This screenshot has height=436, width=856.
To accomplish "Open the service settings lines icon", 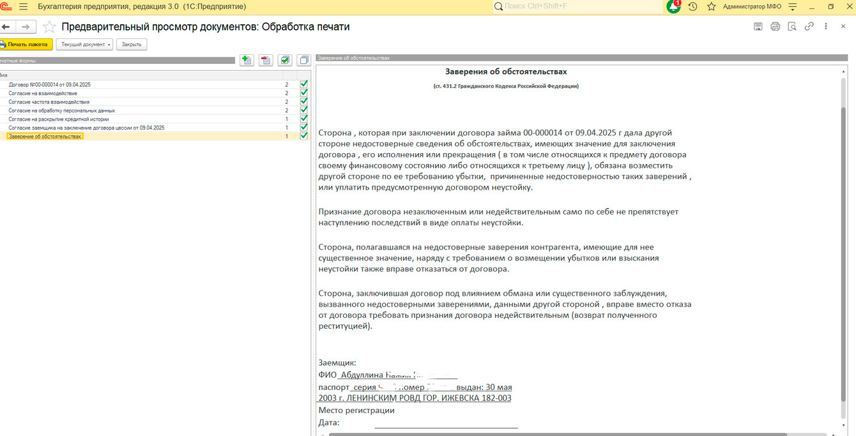I will point(793,6).
